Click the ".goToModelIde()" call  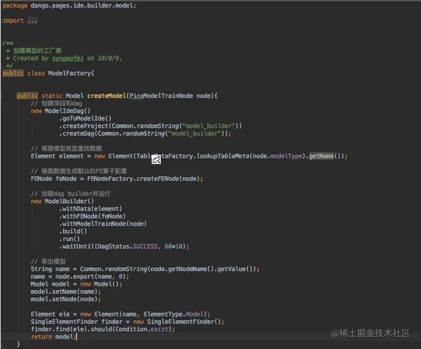click(x=85, y=119)
